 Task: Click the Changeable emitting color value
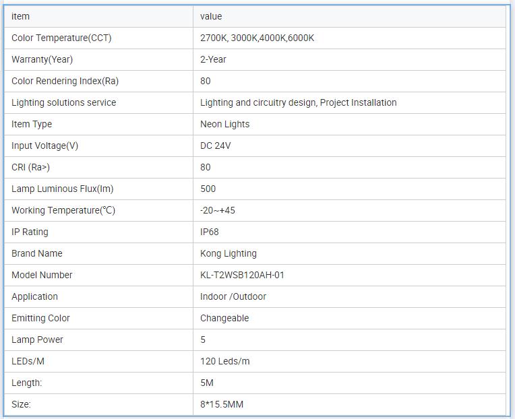[224, 318]
